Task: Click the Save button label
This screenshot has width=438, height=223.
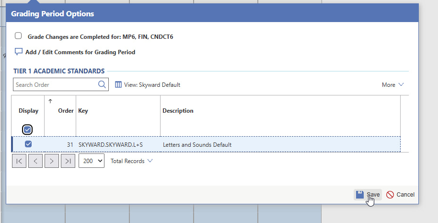Action: pos(373,195)
